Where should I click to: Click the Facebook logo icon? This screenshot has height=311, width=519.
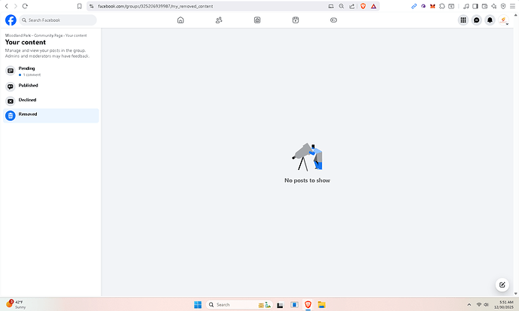11,20
